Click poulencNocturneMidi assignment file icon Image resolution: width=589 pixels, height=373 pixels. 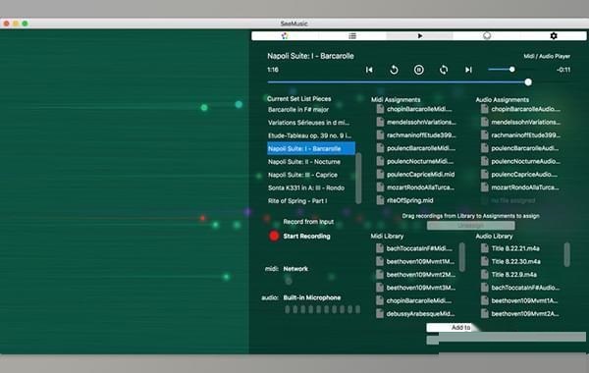[x=380, y=161]
